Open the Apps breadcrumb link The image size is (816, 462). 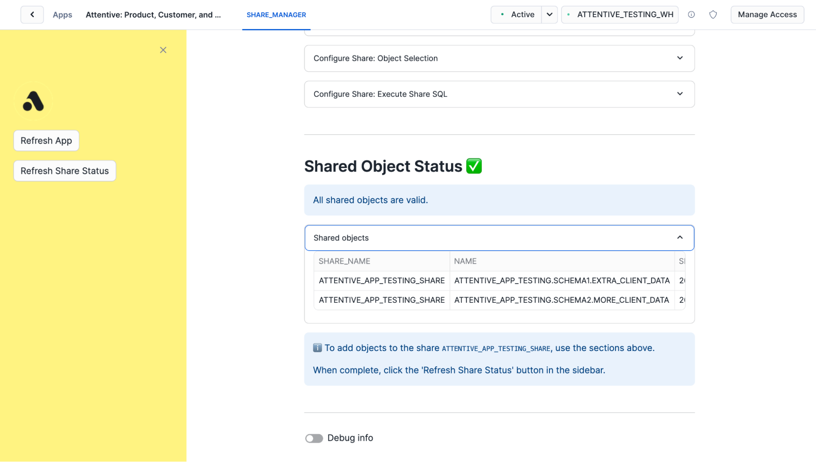point(62,15)
